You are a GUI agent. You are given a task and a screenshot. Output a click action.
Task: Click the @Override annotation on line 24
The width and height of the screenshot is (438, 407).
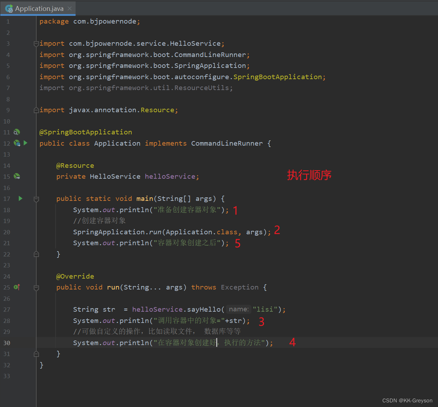[x=75, y=276]
